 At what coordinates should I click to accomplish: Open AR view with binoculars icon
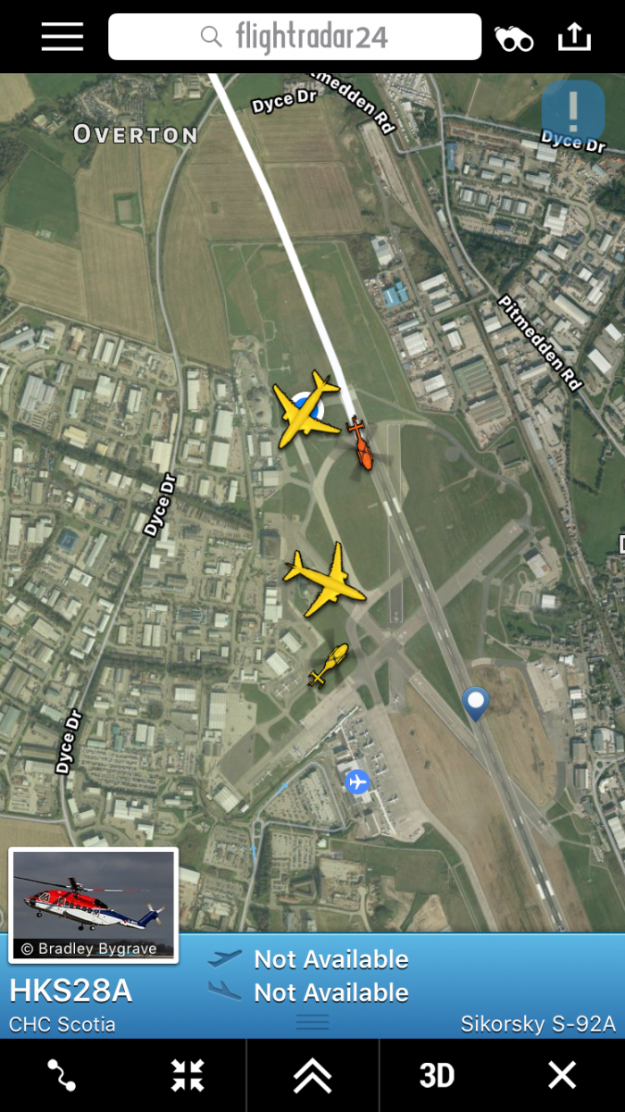pos(514,38)
